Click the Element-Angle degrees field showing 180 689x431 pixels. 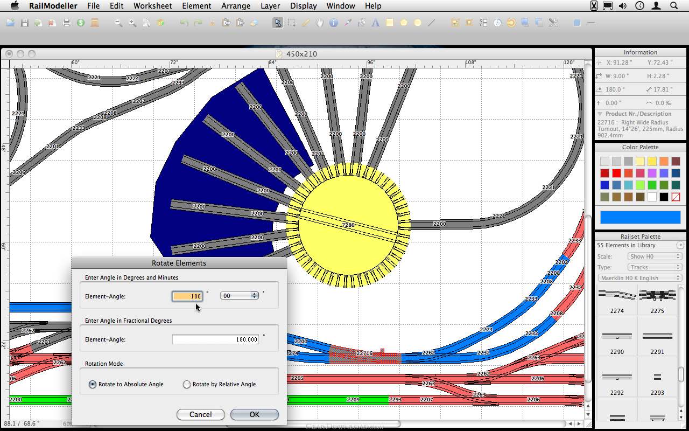187,296
